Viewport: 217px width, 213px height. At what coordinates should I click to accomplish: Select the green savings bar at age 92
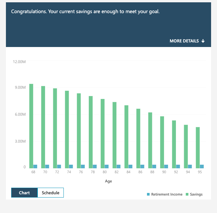pyautogui.click(x=174, y=144)
